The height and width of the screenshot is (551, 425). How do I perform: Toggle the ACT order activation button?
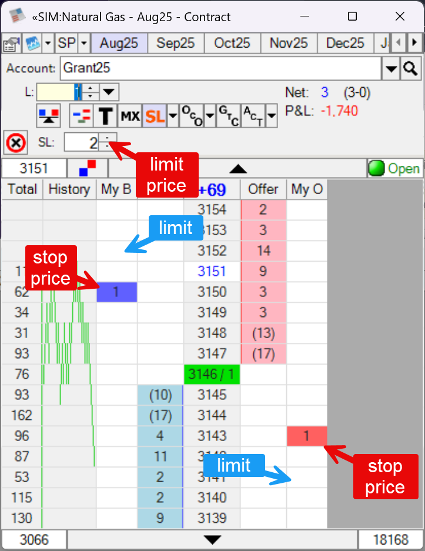(253, 115)
